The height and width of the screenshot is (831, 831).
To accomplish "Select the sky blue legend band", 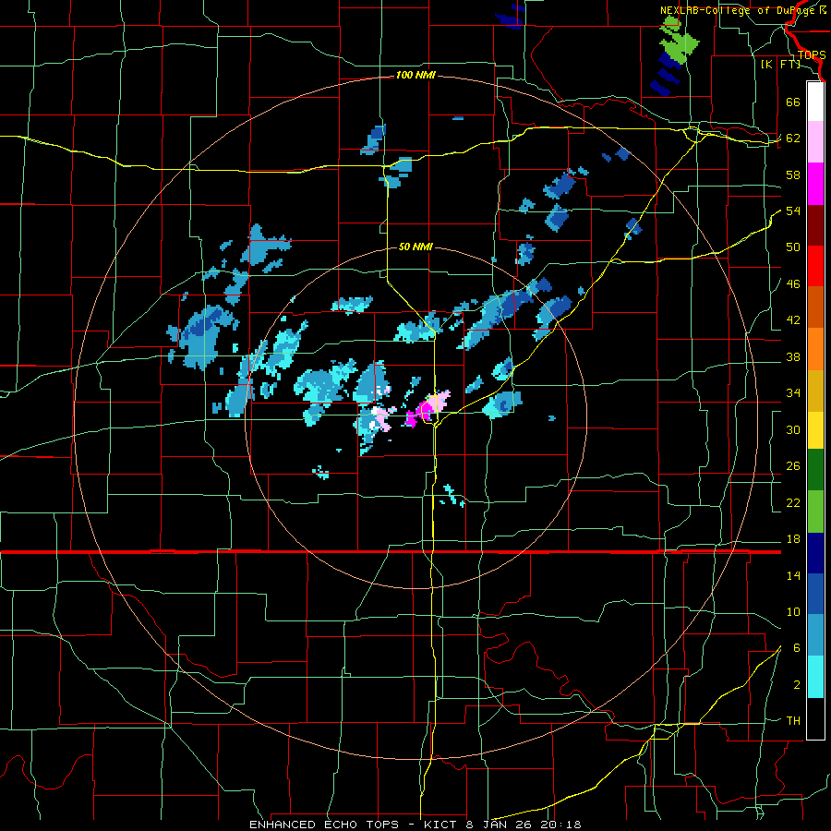I will pos(815,635).
